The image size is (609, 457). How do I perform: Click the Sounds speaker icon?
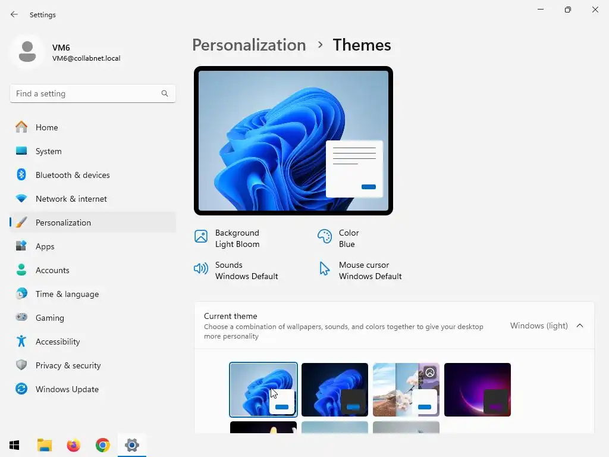[201, 268]
